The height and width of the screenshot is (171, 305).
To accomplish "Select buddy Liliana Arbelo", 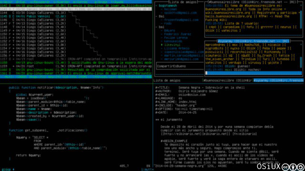I will pos(177,48).
